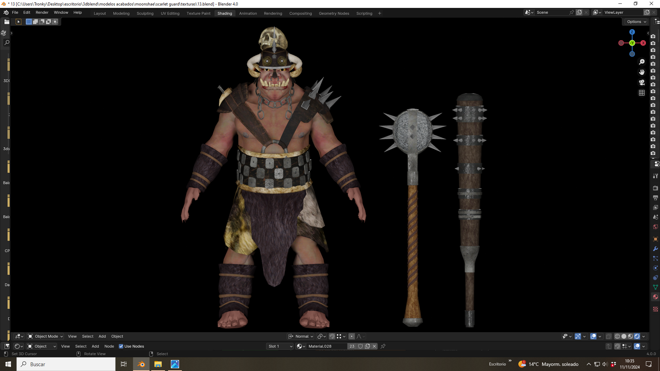Switch to the Texture Paint workspace tab
Screen dimensions: 660x371
pos(198,13)
